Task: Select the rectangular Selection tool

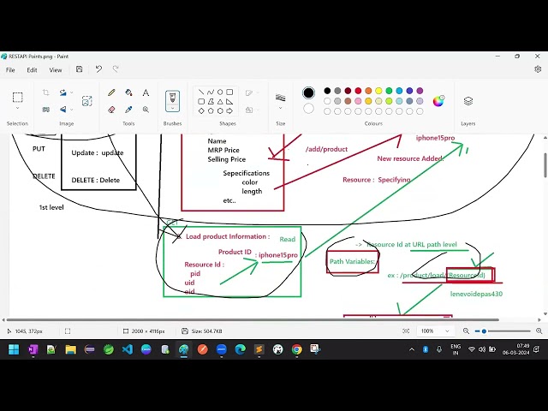Action: [x=17, y=97]
